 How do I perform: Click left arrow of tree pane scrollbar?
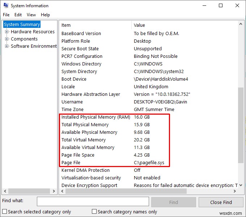click(x=5, y=191)
